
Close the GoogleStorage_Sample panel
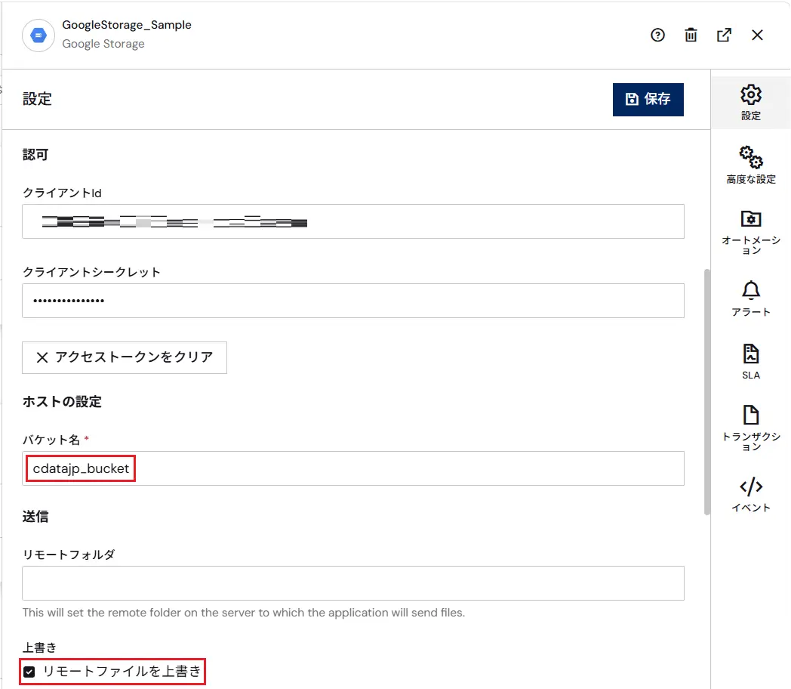pos(757,36)
